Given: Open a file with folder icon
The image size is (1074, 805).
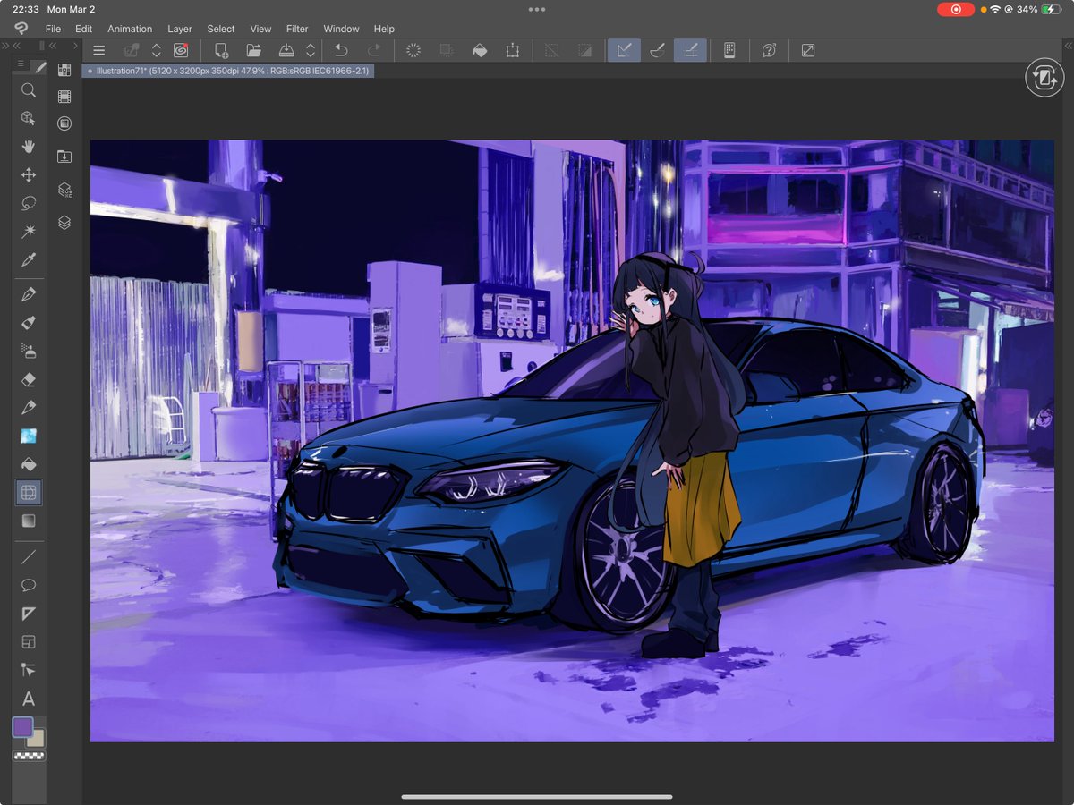Looking at the screenshot, I should coord(254,51).
